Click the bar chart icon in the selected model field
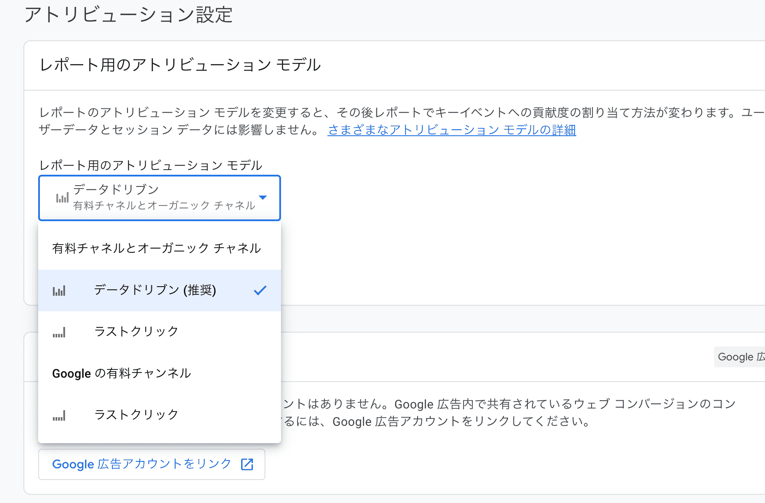Screen dimensions: 765x503 click(x=62, y=198)
